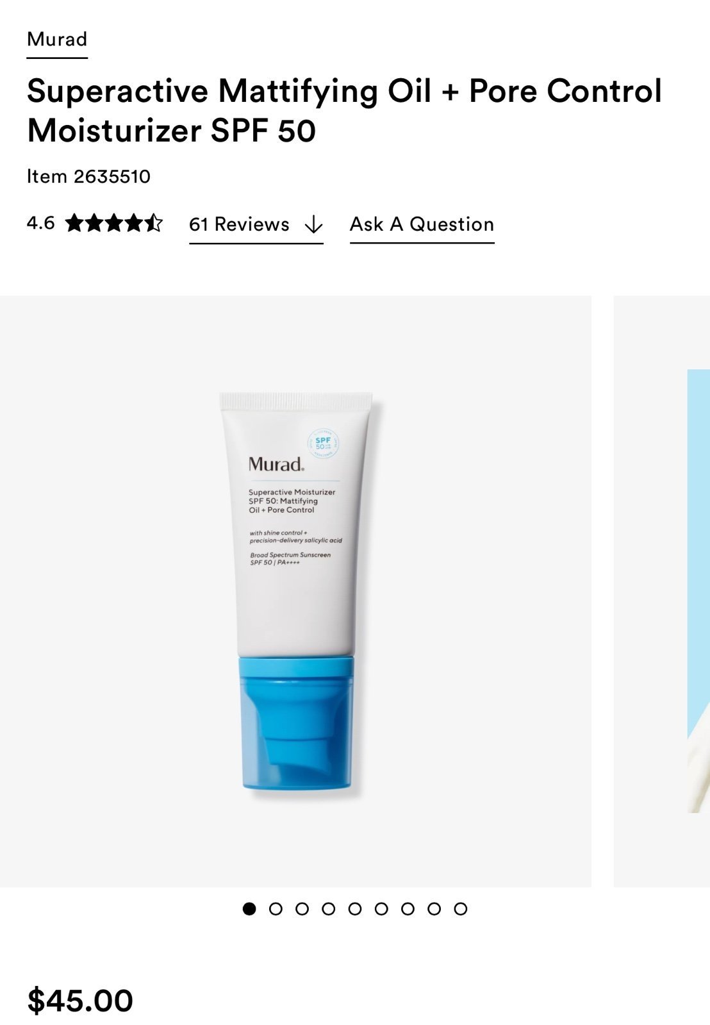Tap the partially visible next product image
Viewport: 710px width, 1025px height.
coord(662,591)
